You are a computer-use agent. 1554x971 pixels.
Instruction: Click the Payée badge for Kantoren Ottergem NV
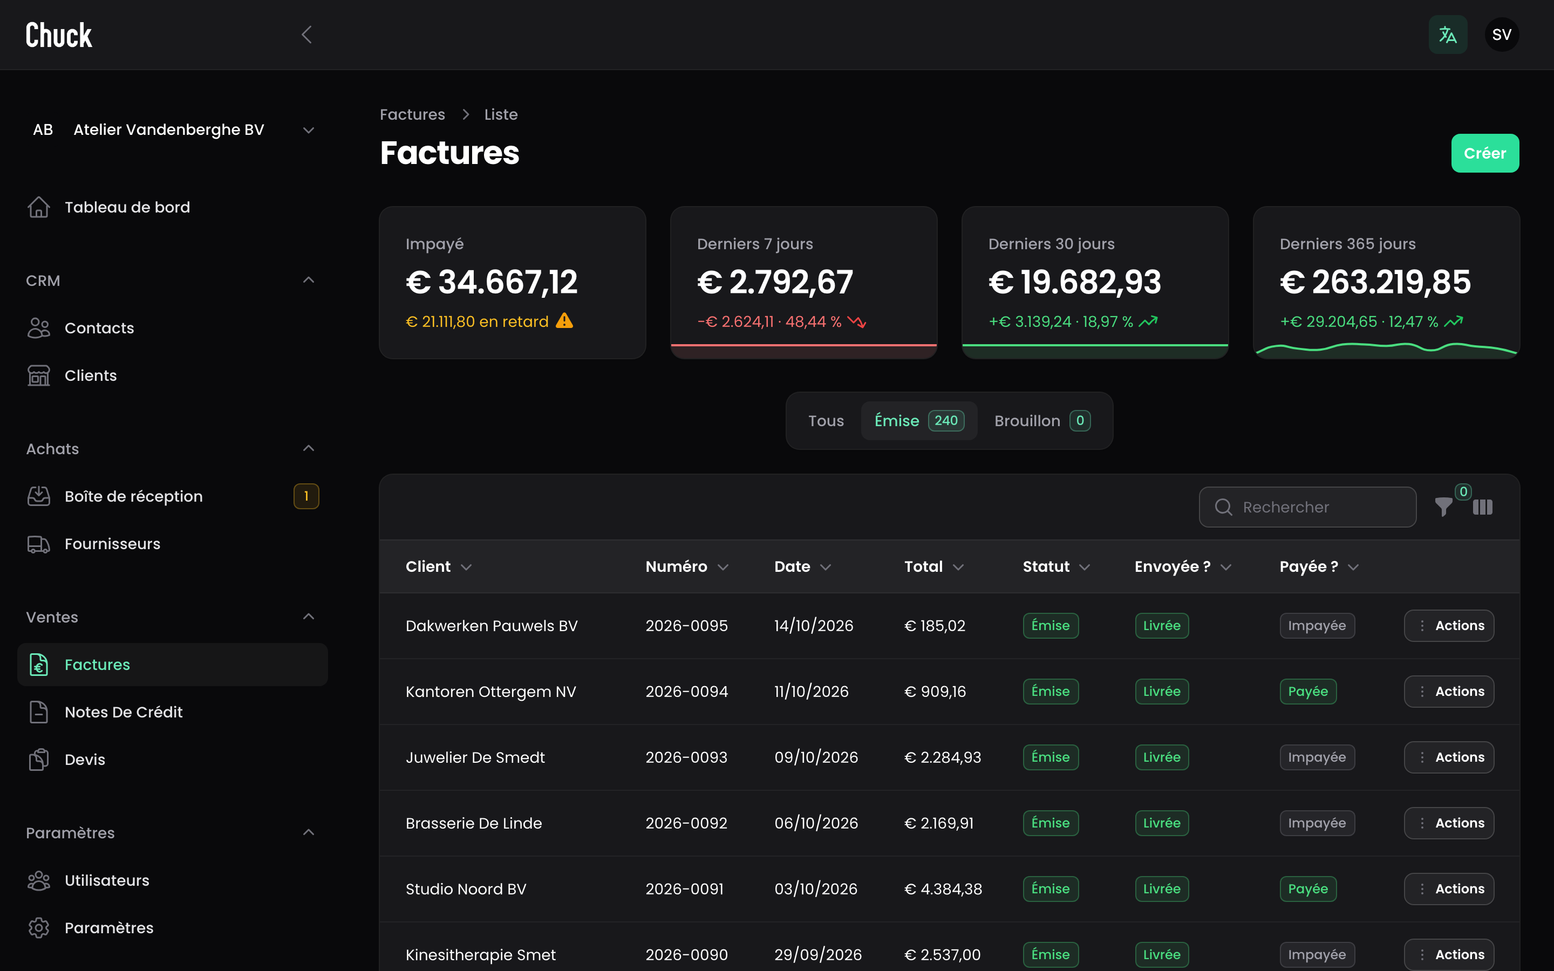click(x=1308, y=692)
